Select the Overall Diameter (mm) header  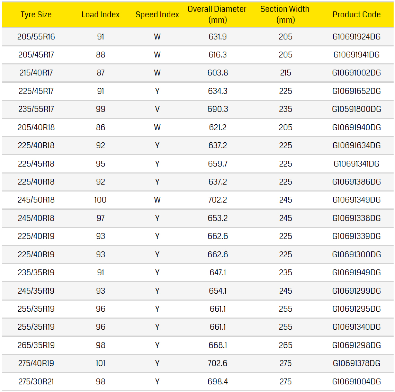217,15
